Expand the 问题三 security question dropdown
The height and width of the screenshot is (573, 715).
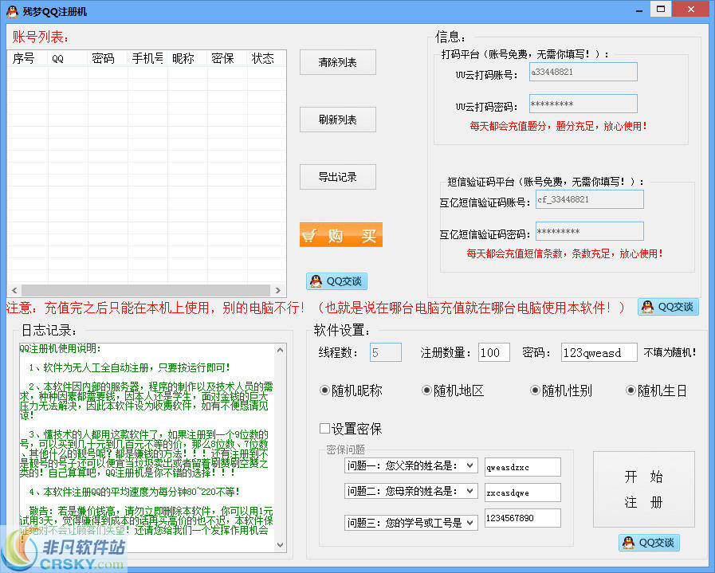click(469, 523)
